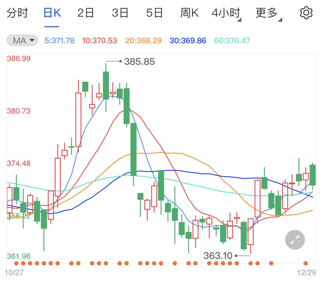This screenshot has width=323, height=282.
Task: Click the low price label 363.10
Action: point(218,256)
